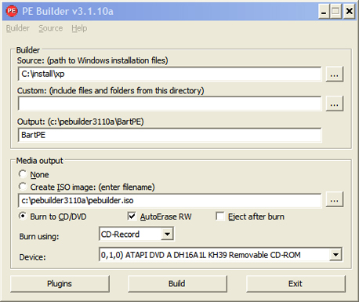Click the Build button
The height and width of the screenshot is (302, 359).
point(177,284)
